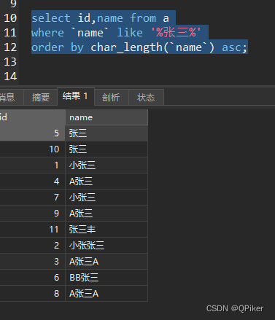
Task: Select id cell with value 1
Action: click(32, 165)
